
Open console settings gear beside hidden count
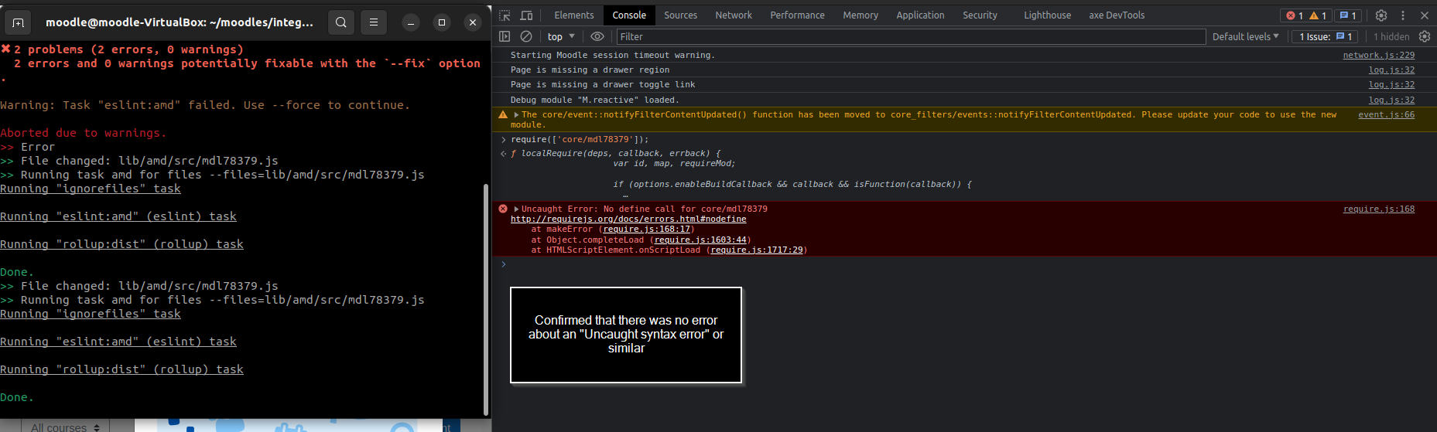pos(1425,36)
